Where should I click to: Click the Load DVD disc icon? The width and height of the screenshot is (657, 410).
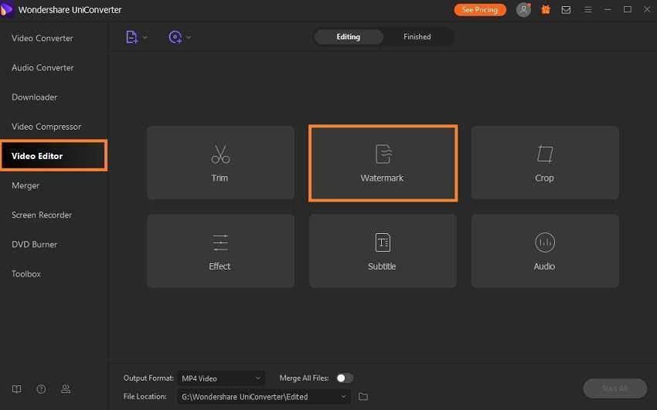(x=175, y=37)
